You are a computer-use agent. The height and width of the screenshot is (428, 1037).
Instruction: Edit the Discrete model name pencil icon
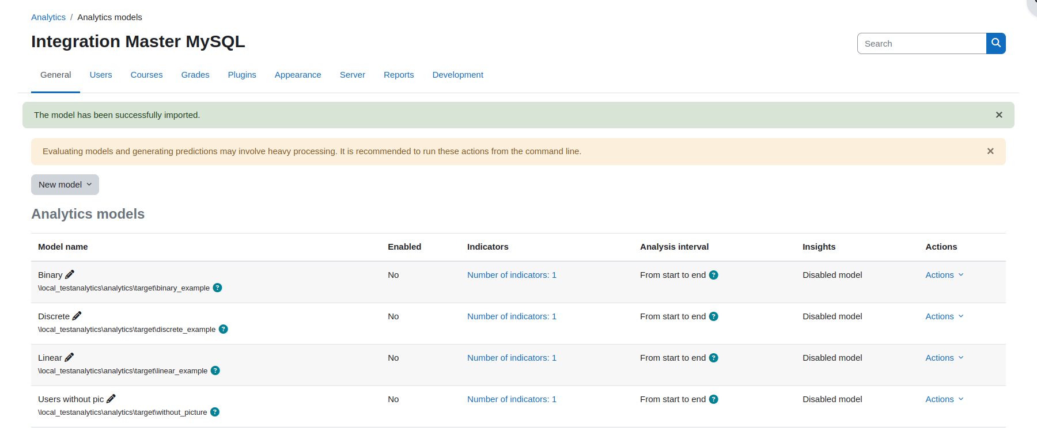click(77, 316)
